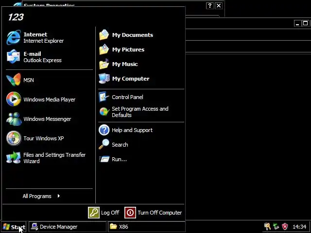
Task: Open the Control Panel icon
Action: (104, 97)
